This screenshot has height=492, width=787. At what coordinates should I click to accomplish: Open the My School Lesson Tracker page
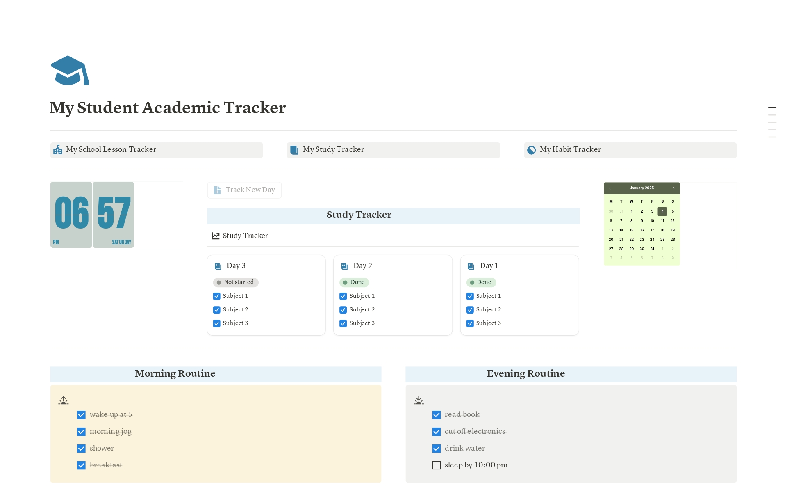(x=111, y=150)
